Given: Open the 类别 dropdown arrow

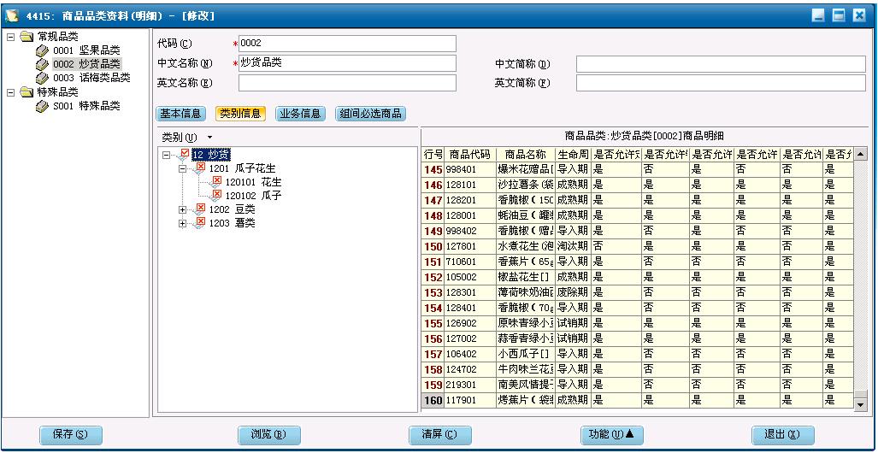Looking at the screenshot, I should (x=209, y=138).
